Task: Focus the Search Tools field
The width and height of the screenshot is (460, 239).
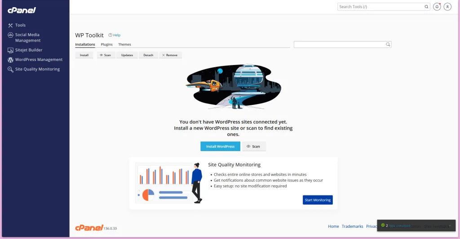Action: click(384, 7)
